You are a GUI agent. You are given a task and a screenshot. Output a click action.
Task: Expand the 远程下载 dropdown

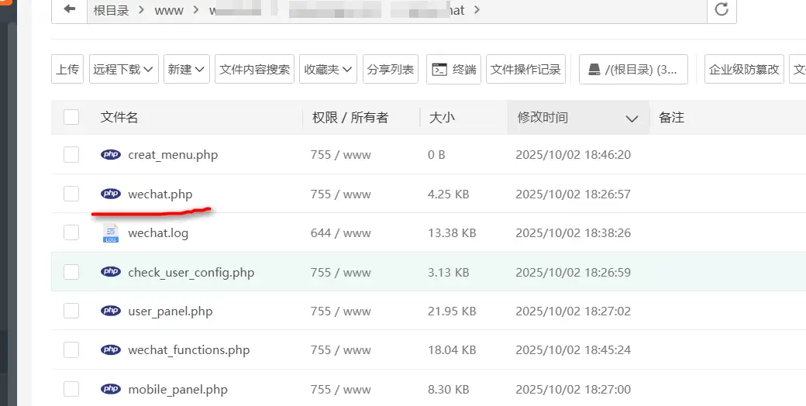tap(124, 69)
